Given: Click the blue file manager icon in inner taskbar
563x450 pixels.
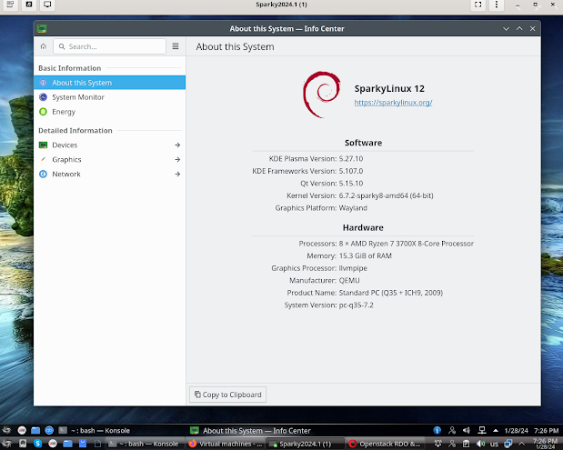Looking at the screenshot, I should pyautogui.click(x=35, y=430).
